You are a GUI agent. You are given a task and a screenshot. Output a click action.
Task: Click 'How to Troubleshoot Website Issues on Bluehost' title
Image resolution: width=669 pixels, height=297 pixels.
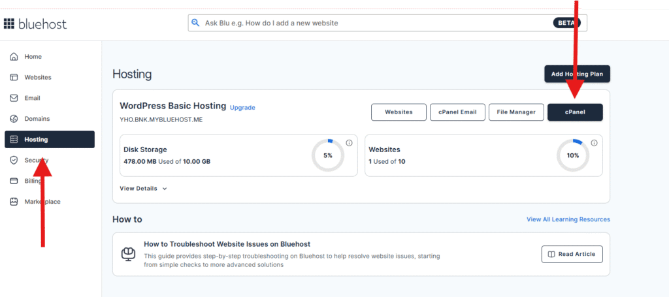point(227,244)
